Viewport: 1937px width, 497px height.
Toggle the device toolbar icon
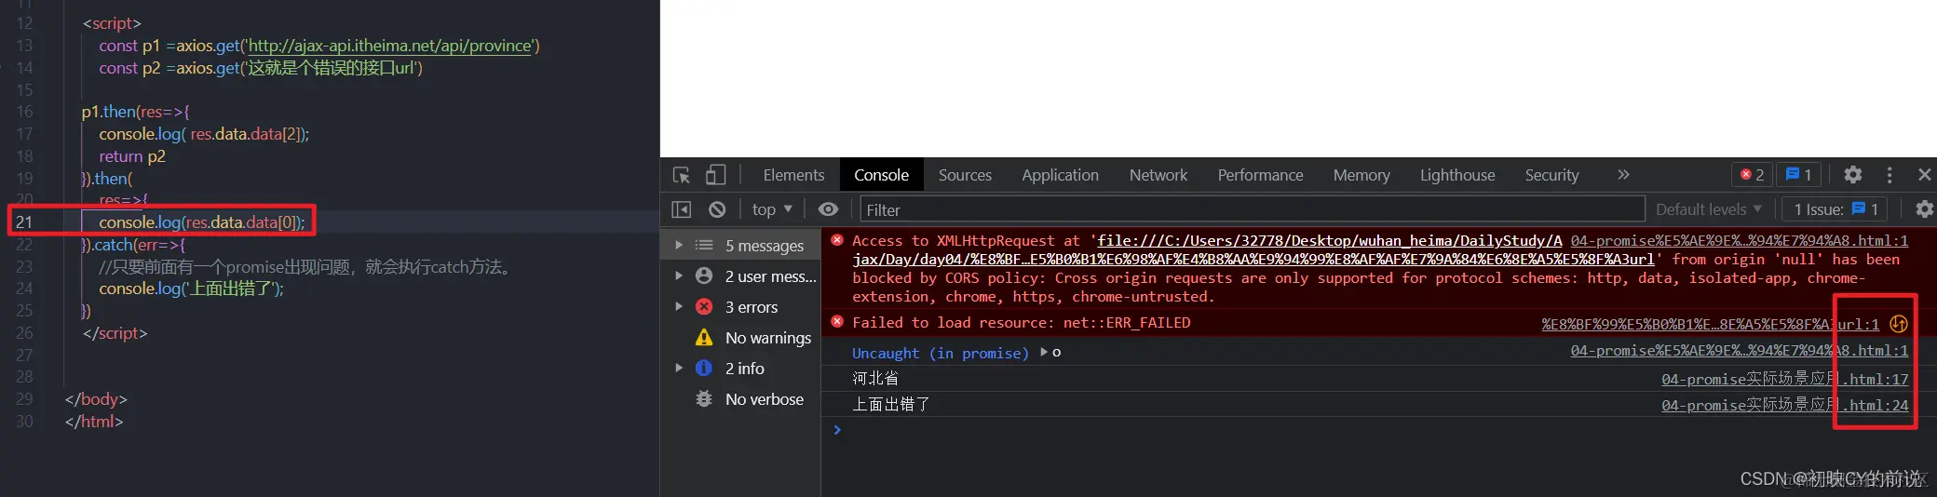[715, 175]
